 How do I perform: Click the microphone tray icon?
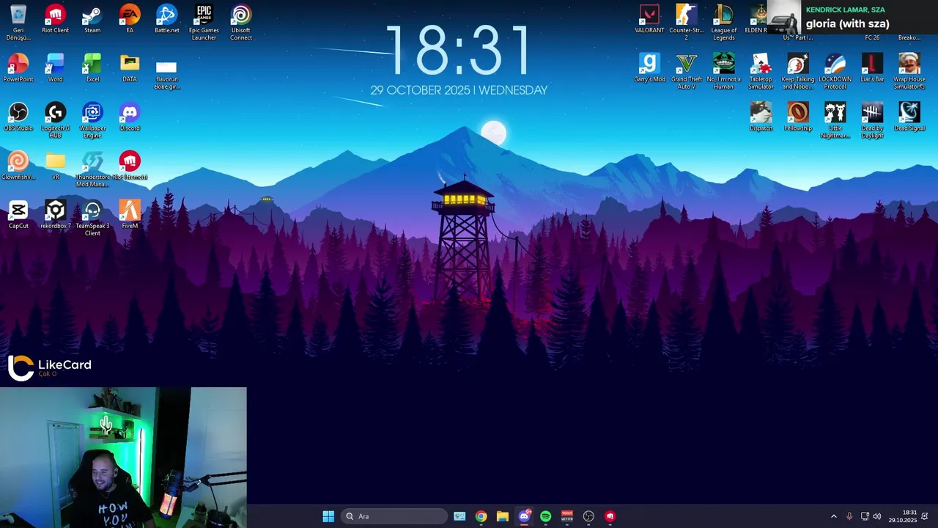[x=849, y=516]
